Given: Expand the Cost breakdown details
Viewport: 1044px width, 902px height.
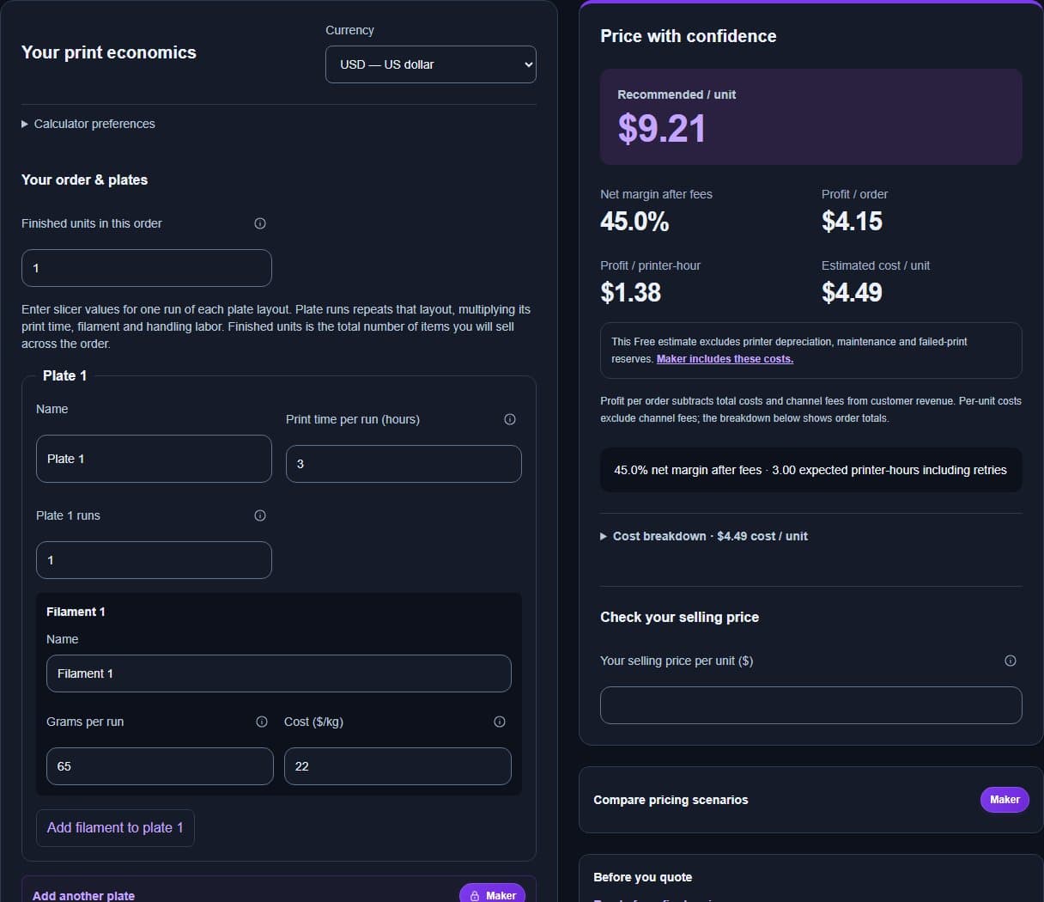Looking at the screenshot, I should (x=704, y=536).
